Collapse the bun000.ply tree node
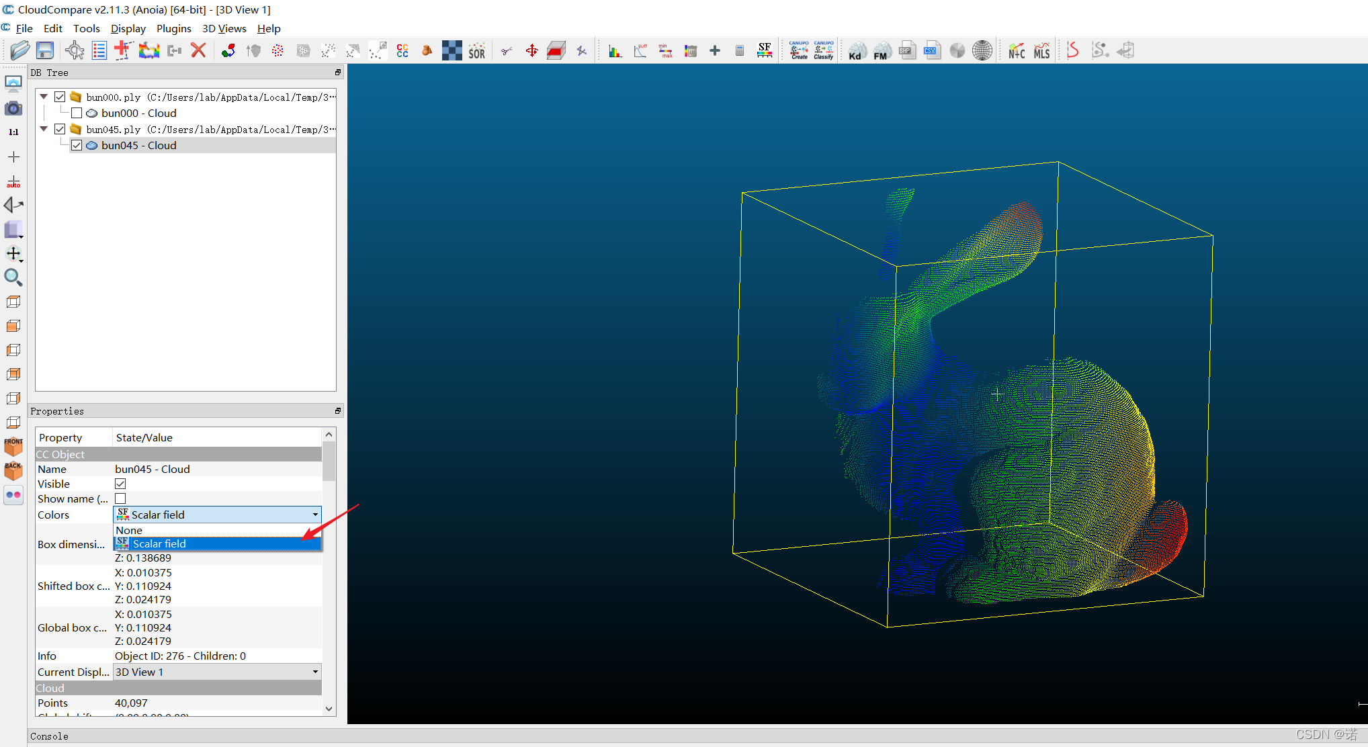1368x747 pixels. tap(44, 97)
